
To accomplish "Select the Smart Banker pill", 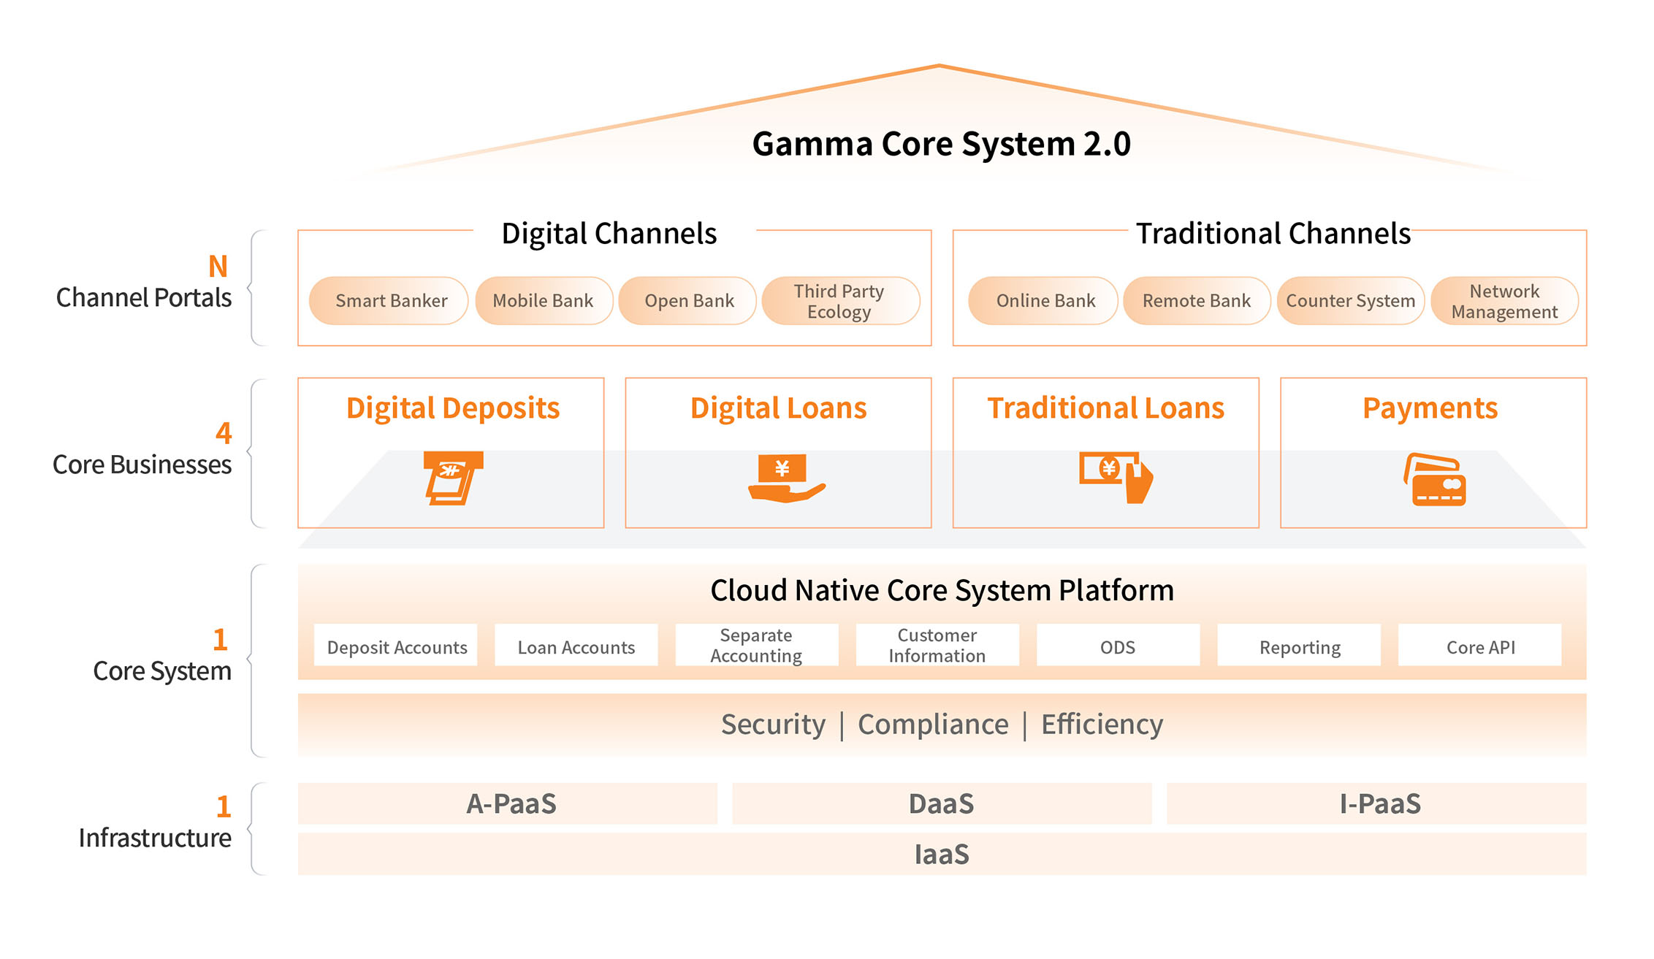I will (x=390, y=301).
